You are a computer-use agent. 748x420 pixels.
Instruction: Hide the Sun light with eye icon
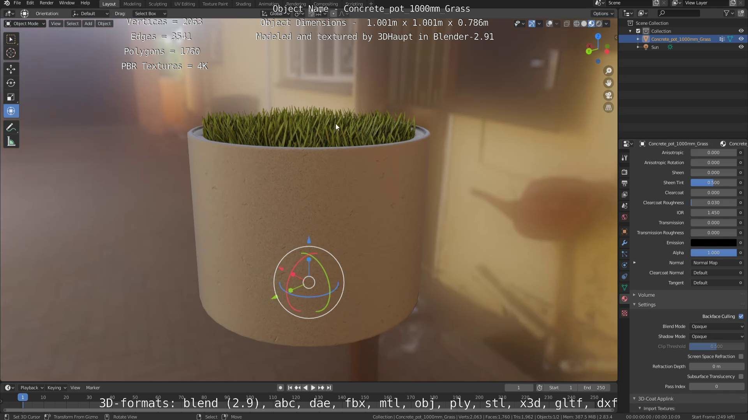[741, 47]
